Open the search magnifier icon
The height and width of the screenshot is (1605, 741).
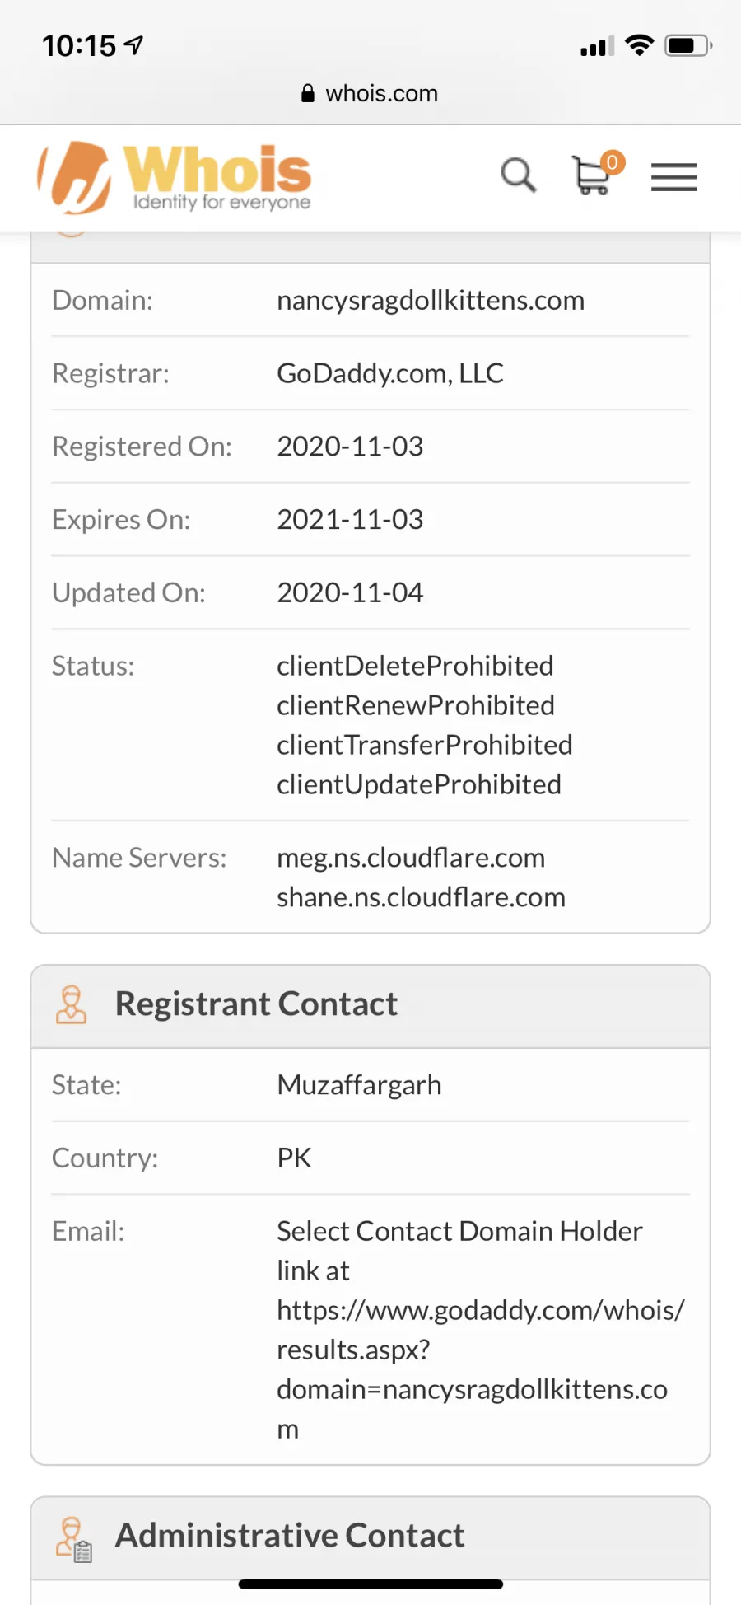(519, 175)
